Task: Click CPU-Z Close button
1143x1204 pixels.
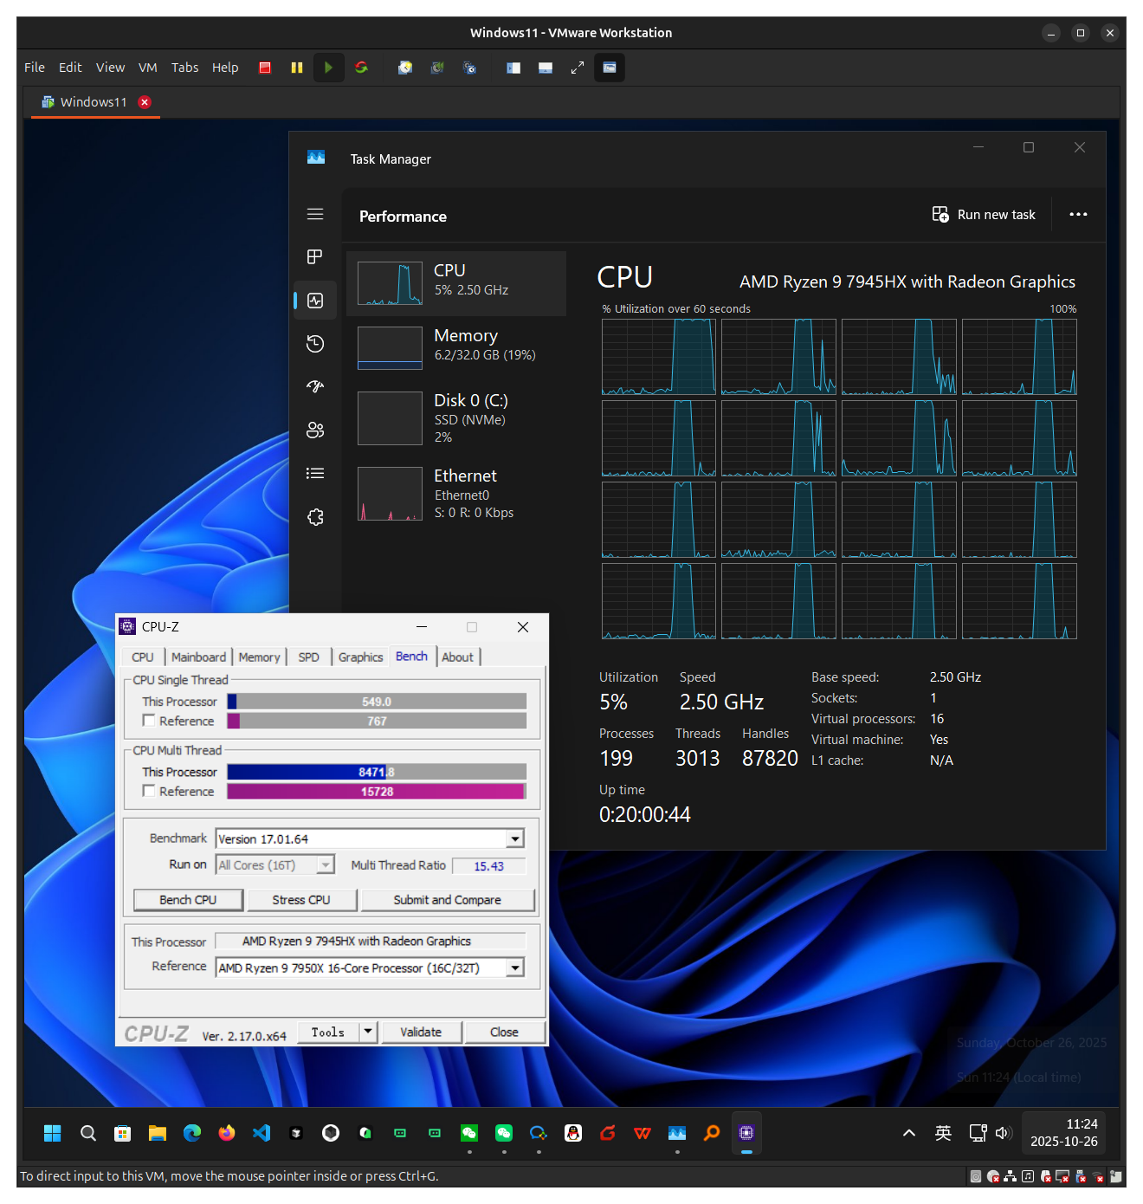Action: coord(504,1032)
